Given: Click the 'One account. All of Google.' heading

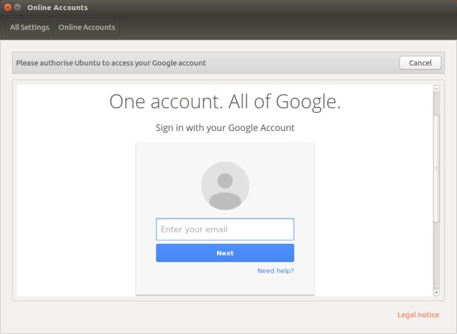Looking at the screenshot, I should point(225,101).
